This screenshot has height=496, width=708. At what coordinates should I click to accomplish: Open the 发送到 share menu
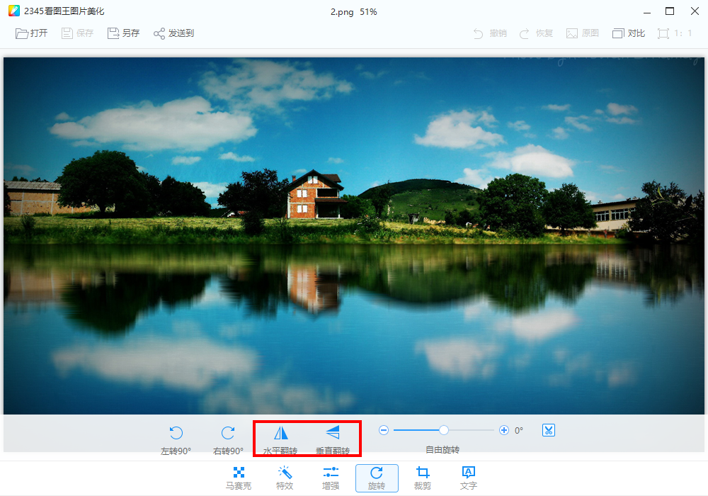pyautogui.click(x=160, y=33)
